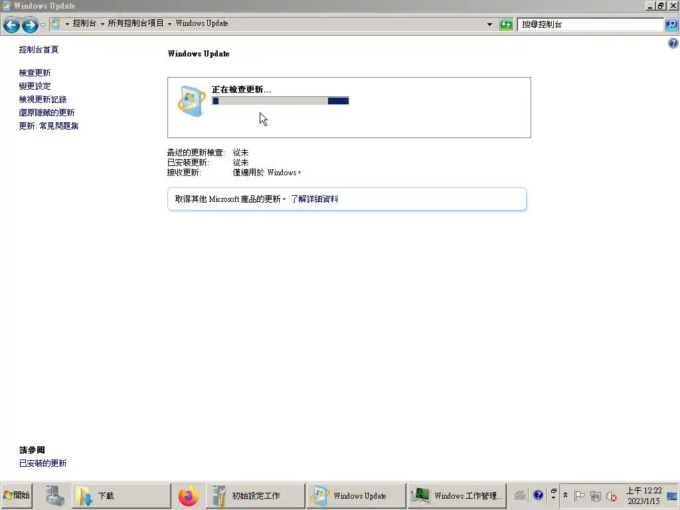Open Server Manager from the taskbar
The image size is (680, 510).
[55, 495]
